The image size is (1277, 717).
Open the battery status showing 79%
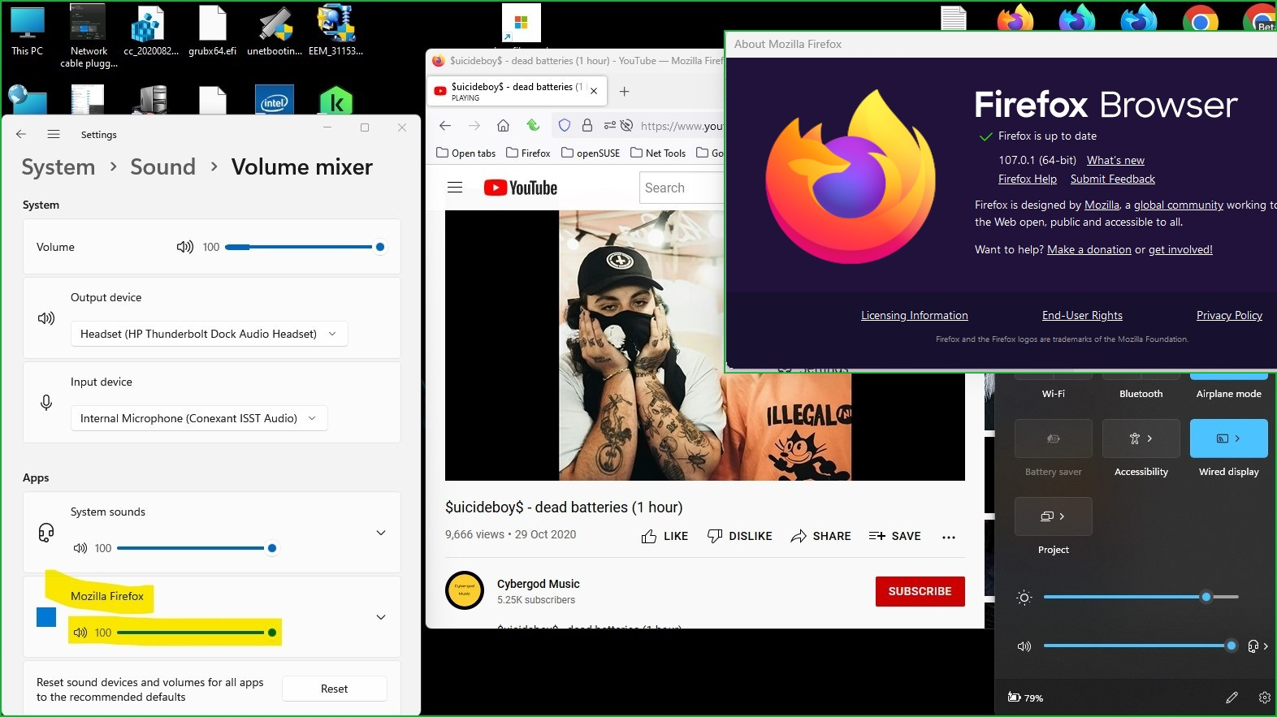1025,698
